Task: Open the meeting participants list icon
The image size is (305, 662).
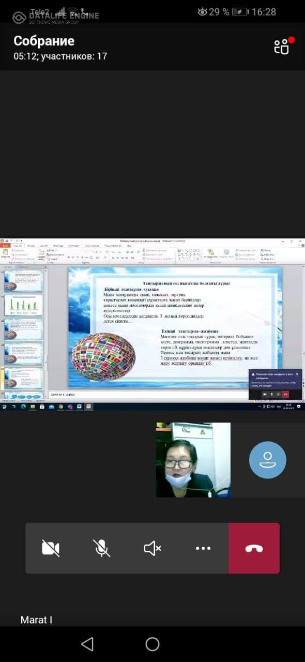Action: tap(282, 47)
